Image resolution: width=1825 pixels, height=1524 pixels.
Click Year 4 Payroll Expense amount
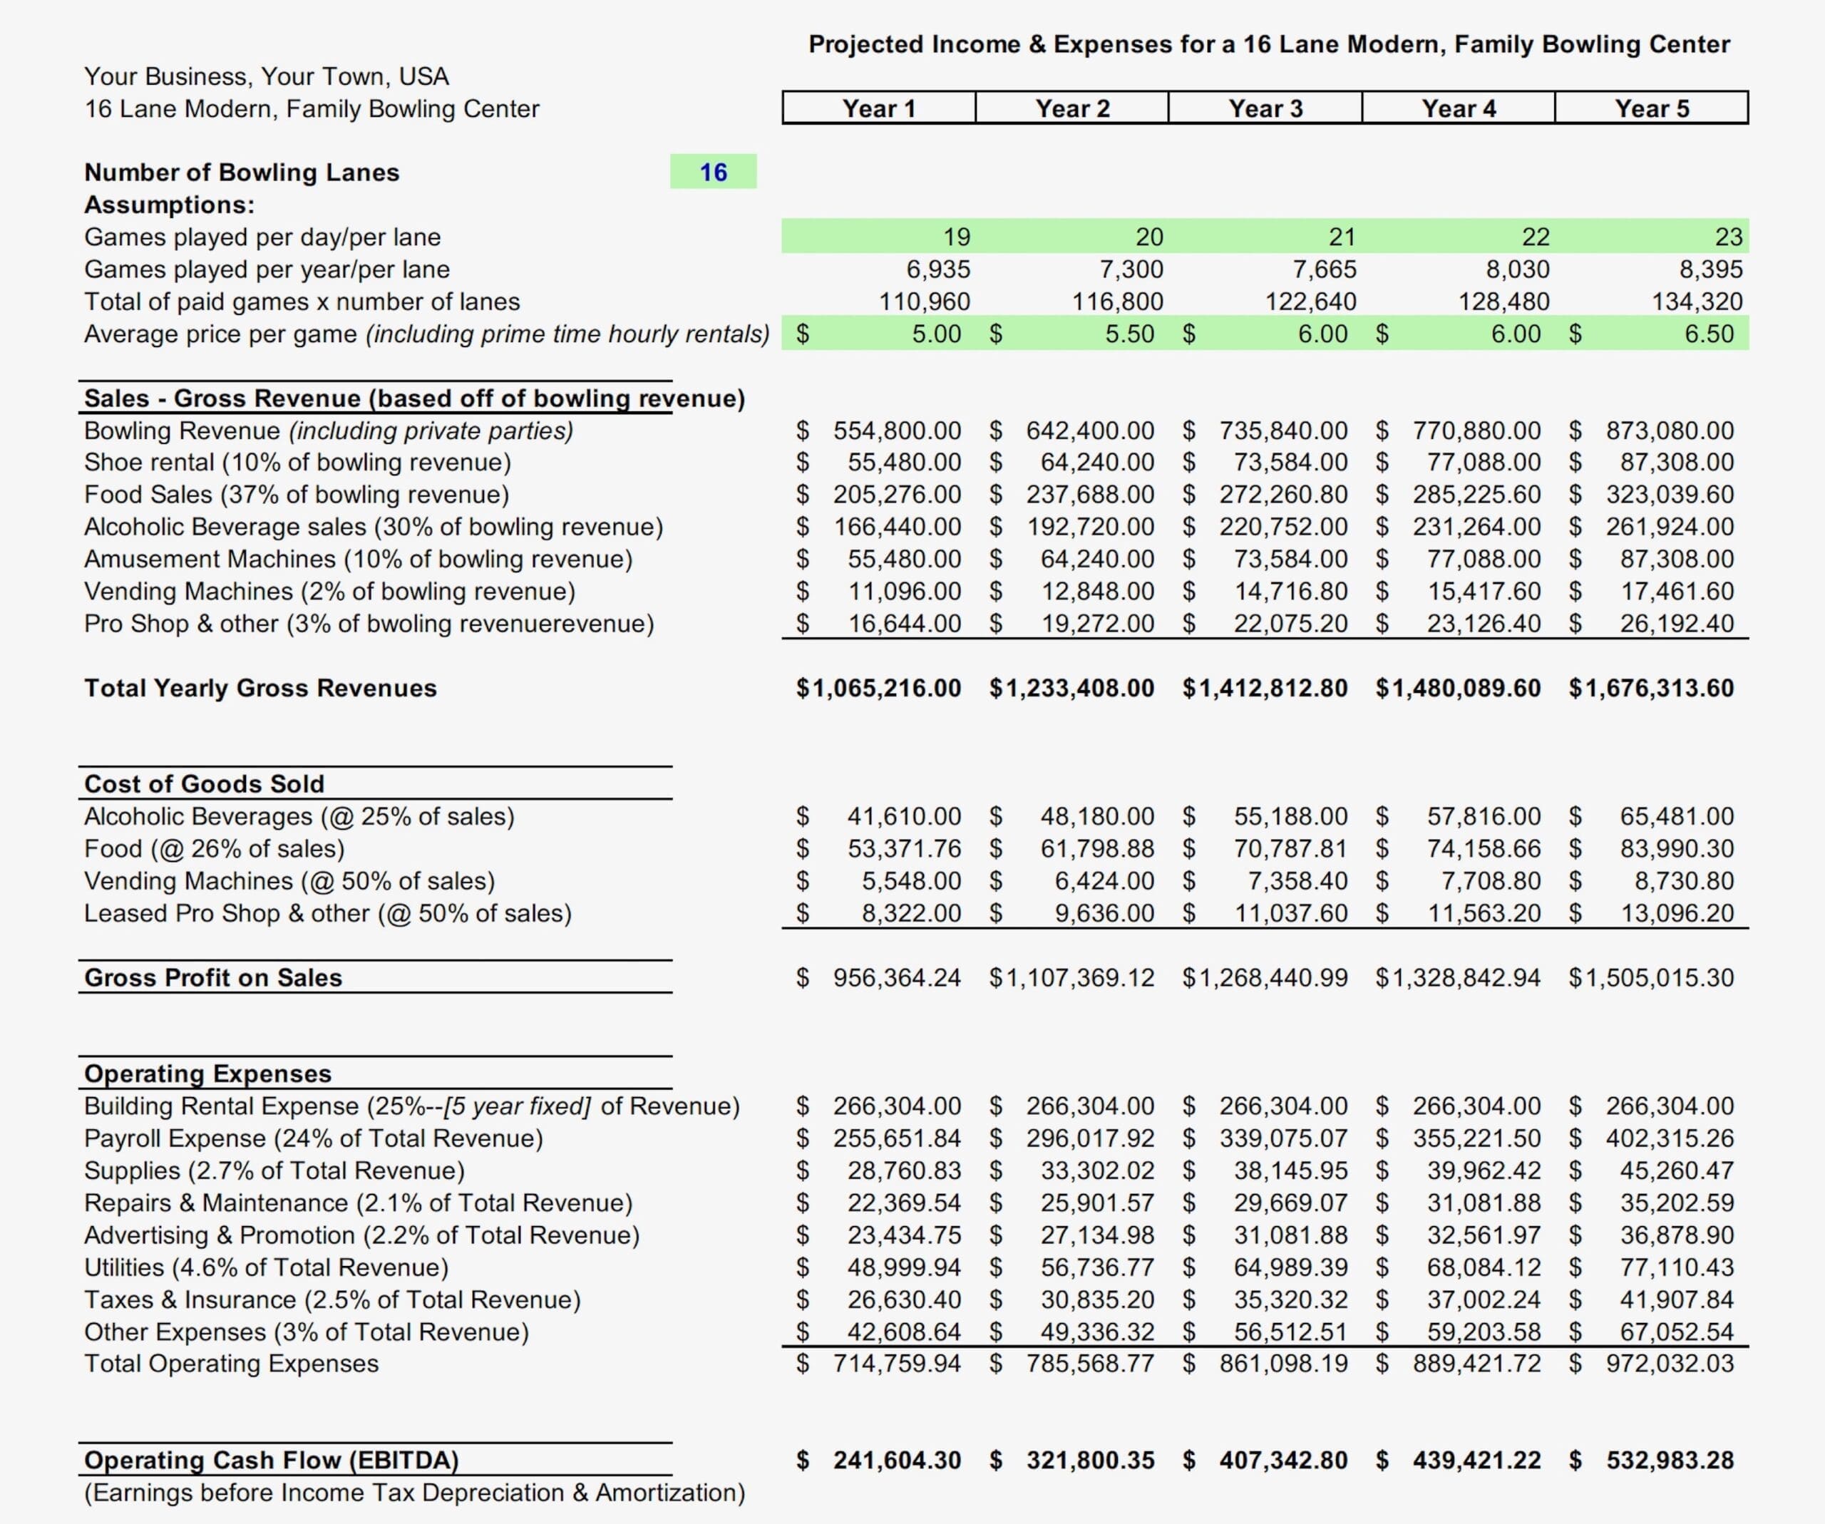point(1459,1138)
